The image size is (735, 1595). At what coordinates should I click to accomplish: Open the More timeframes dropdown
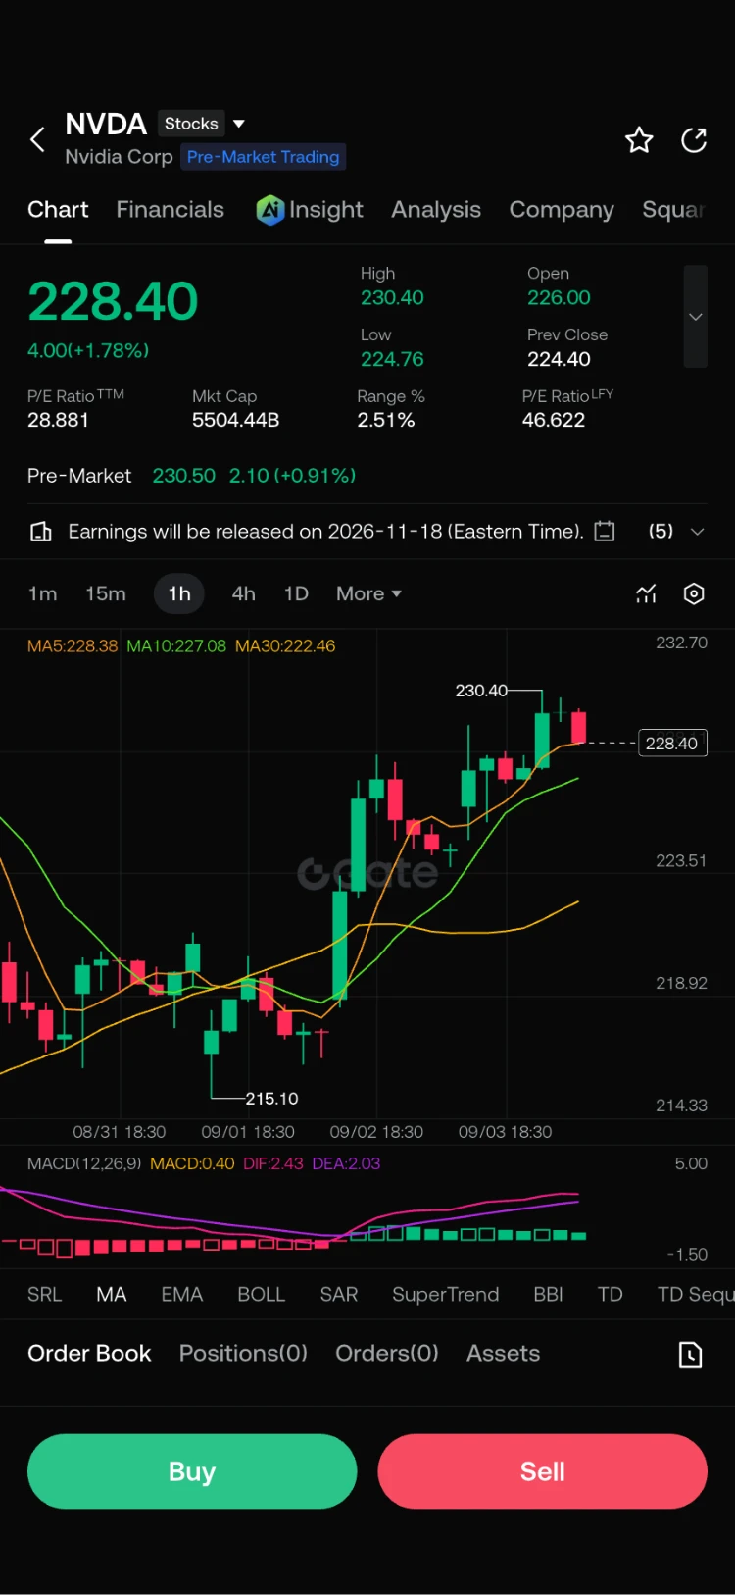368,593
